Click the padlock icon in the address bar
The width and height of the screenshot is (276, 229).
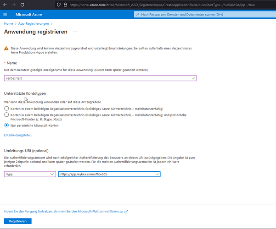(x=65, y=4)
